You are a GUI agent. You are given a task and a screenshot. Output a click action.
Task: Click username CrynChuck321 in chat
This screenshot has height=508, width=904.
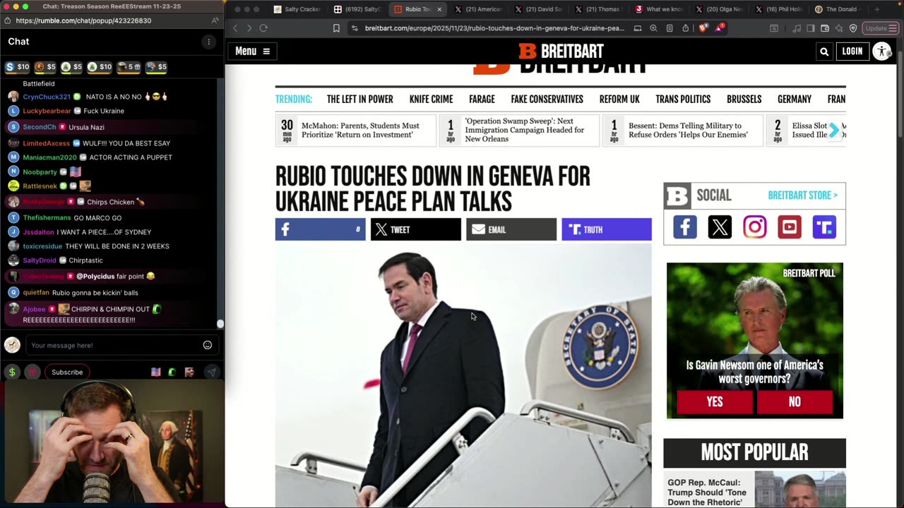click(47, 97)
